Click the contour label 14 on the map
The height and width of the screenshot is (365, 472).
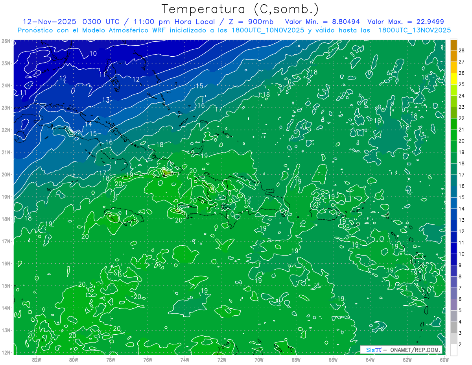(x=88, y=124)
